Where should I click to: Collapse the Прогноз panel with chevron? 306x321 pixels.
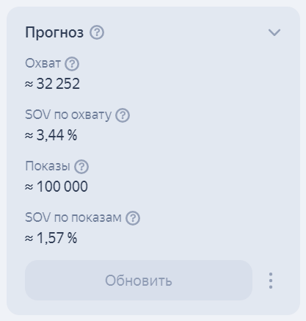tap(274, 32)
